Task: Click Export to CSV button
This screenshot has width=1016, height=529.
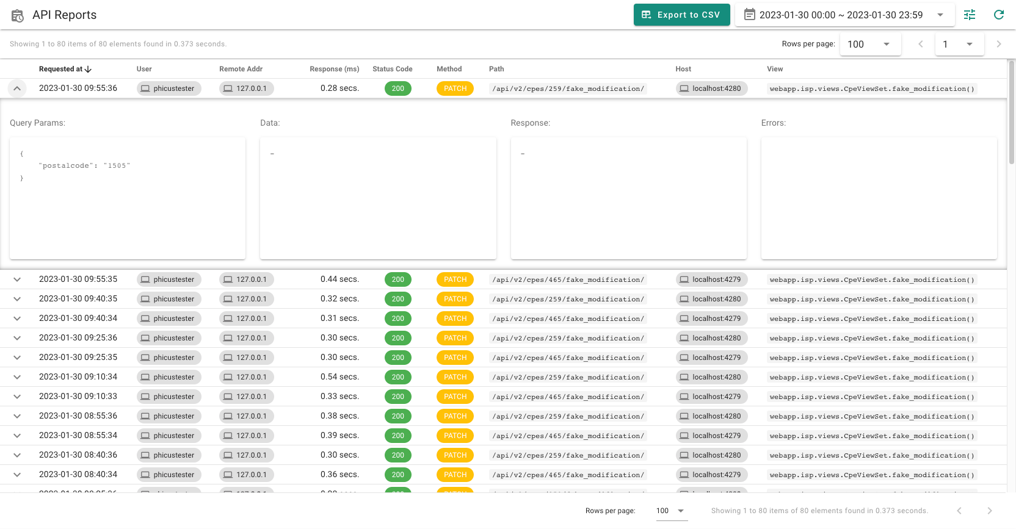Action: (682, 15)
